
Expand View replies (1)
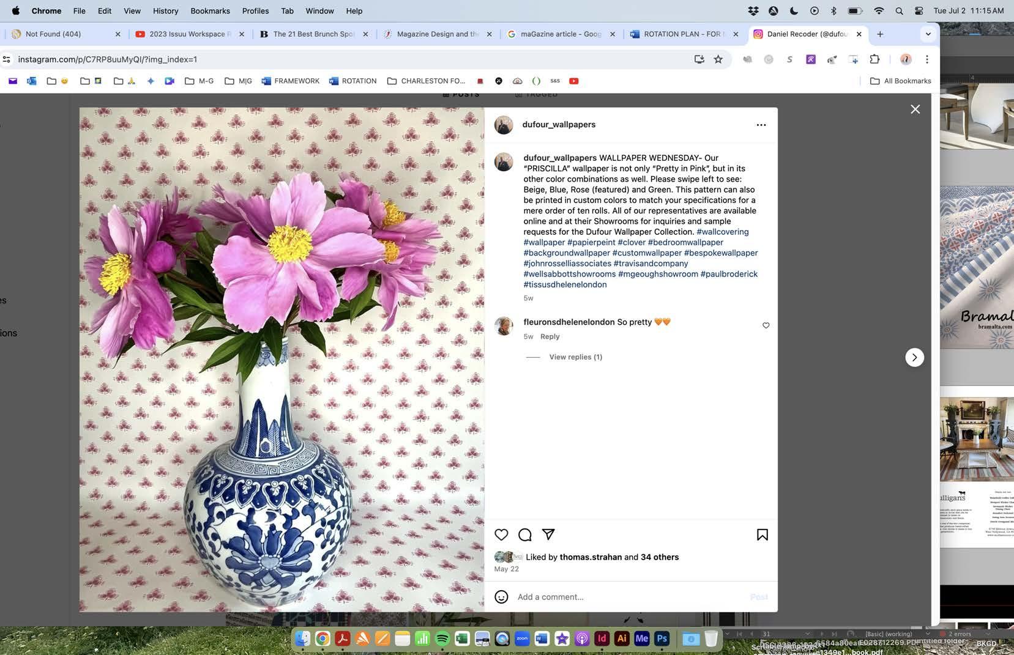click(x=575, y=357)
